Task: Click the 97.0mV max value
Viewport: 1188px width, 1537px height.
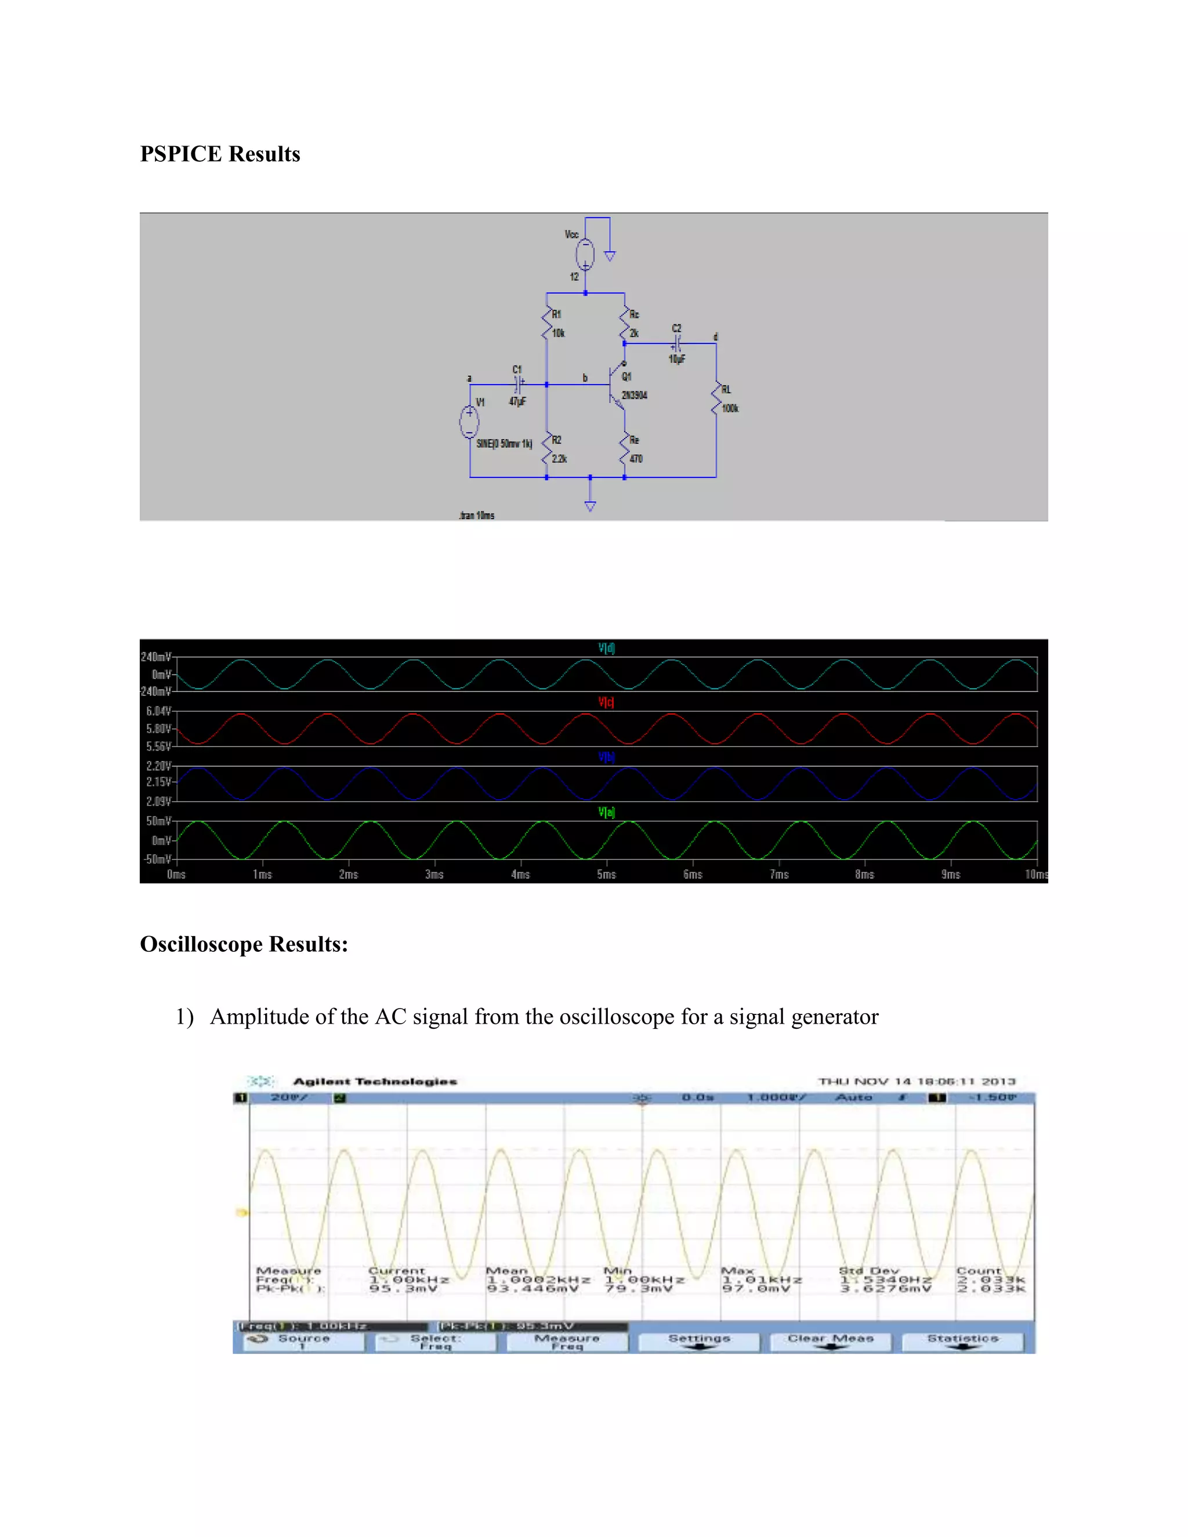Action: point(756,1289)
